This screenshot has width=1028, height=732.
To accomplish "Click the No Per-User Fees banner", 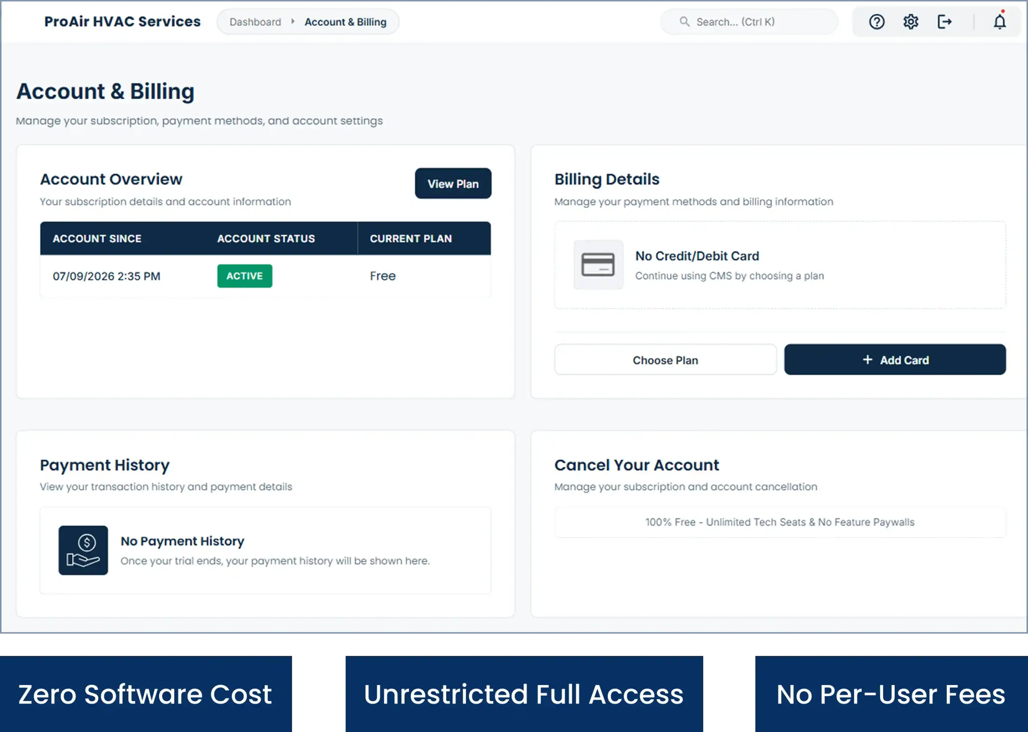I will coord(891,694).
